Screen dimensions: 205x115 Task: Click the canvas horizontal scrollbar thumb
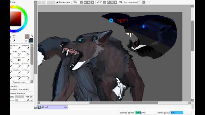[x=124, y=103]
